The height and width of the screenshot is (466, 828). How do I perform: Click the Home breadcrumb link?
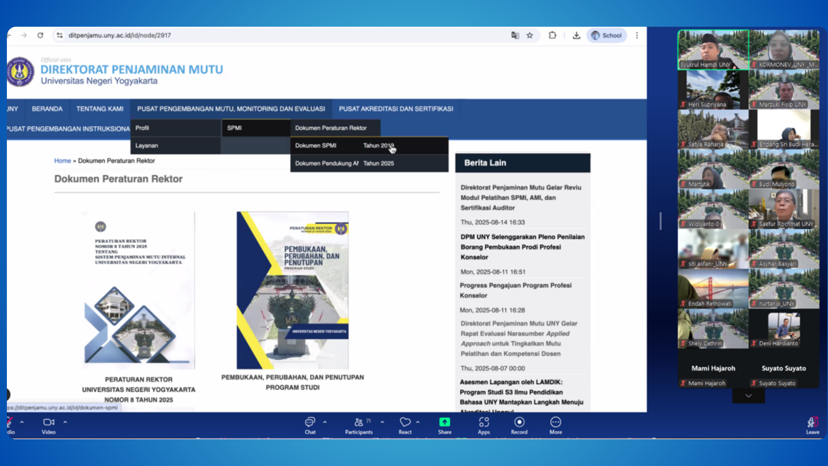pyautogui.click(x=63, y=161)
